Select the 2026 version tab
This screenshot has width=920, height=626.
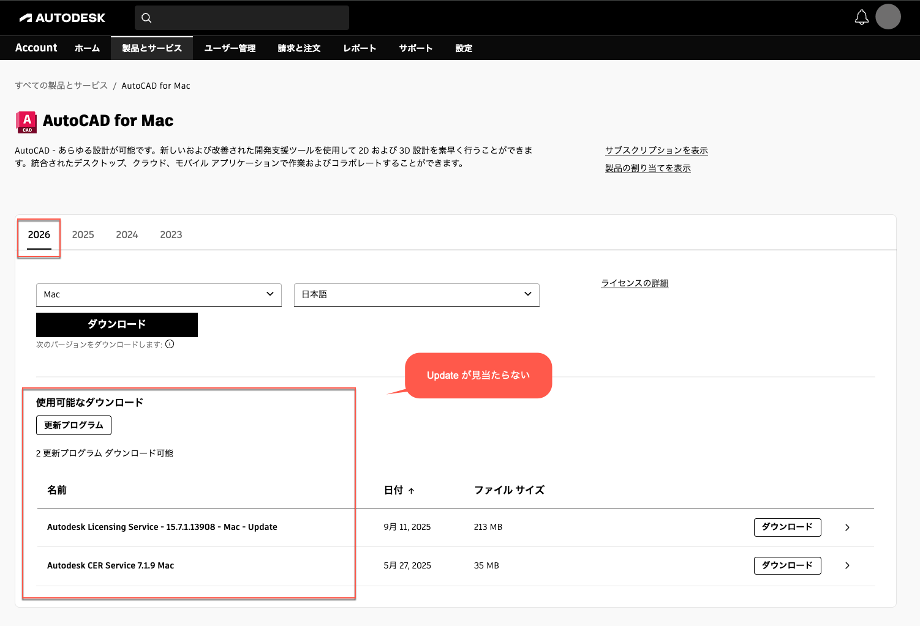(39, 235)
